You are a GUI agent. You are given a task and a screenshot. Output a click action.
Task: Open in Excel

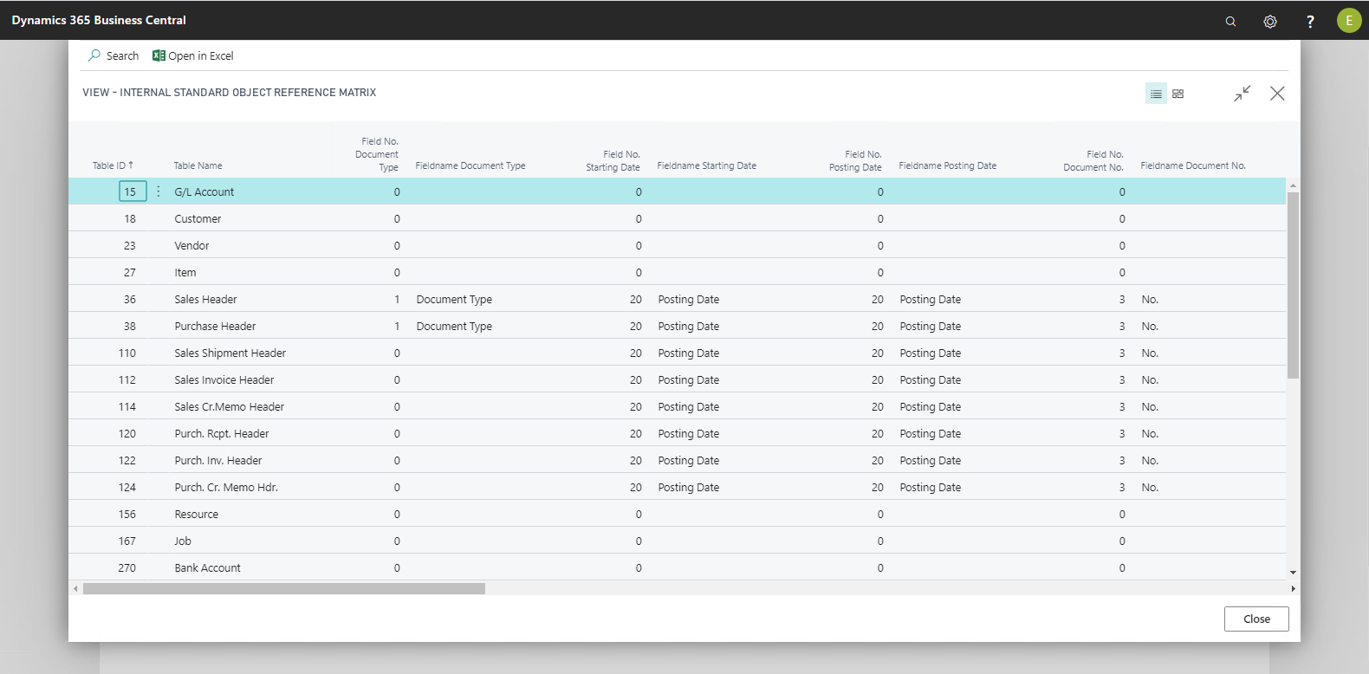click(193, 55)
